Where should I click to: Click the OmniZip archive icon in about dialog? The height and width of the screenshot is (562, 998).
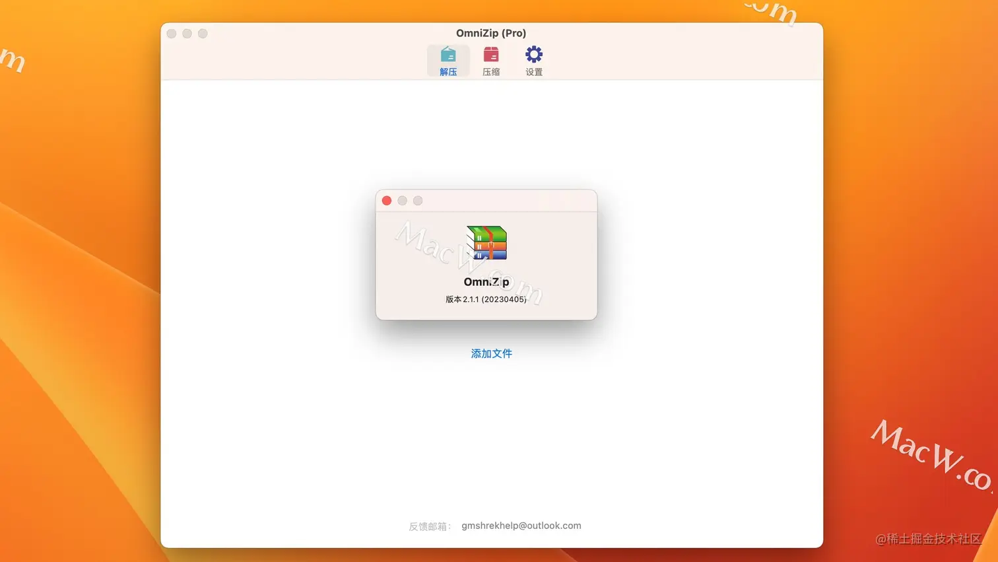tap(486, 243)
